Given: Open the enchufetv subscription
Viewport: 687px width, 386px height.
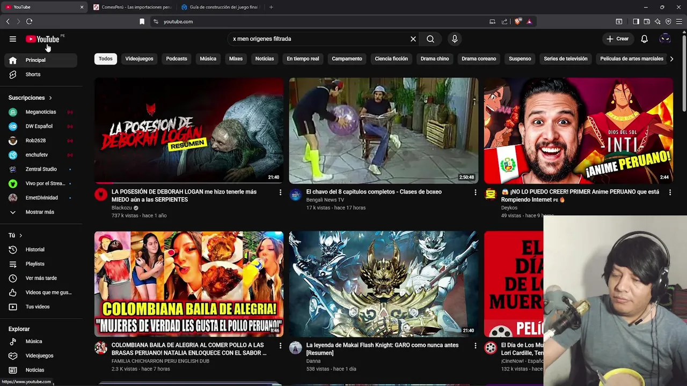Looking at the screenshot, I should pos(41,155).
